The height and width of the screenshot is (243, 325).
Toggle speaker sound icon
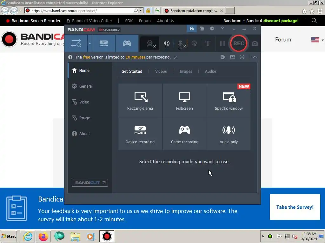tap(166, 44)
